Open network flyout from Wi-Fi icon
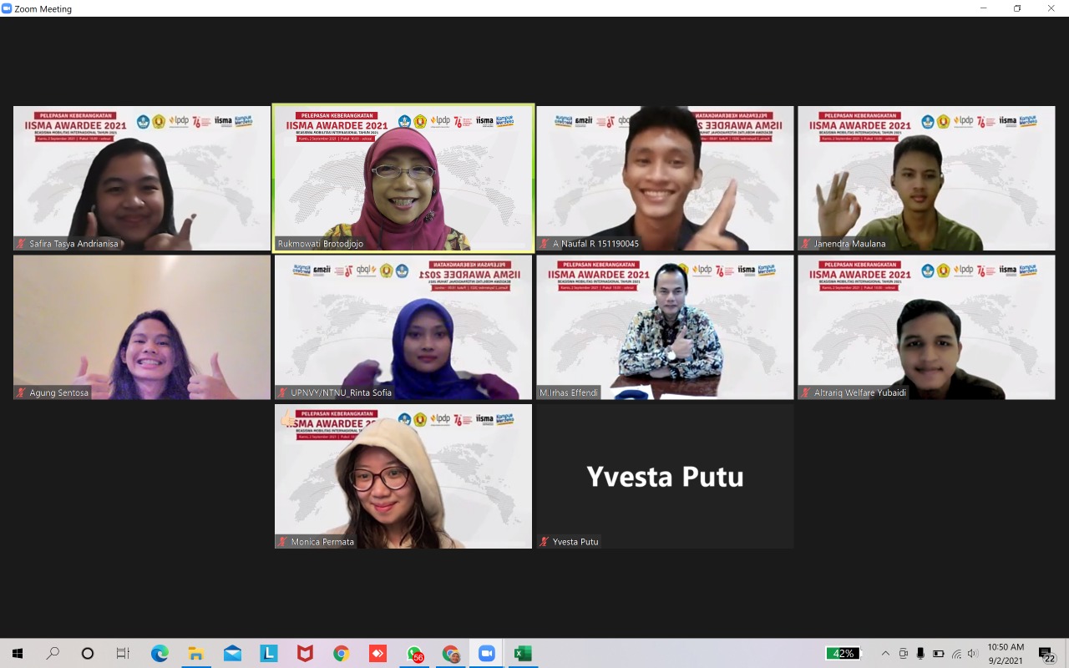The width and height of the screenshot is (1069, 668). pos(956,653)
